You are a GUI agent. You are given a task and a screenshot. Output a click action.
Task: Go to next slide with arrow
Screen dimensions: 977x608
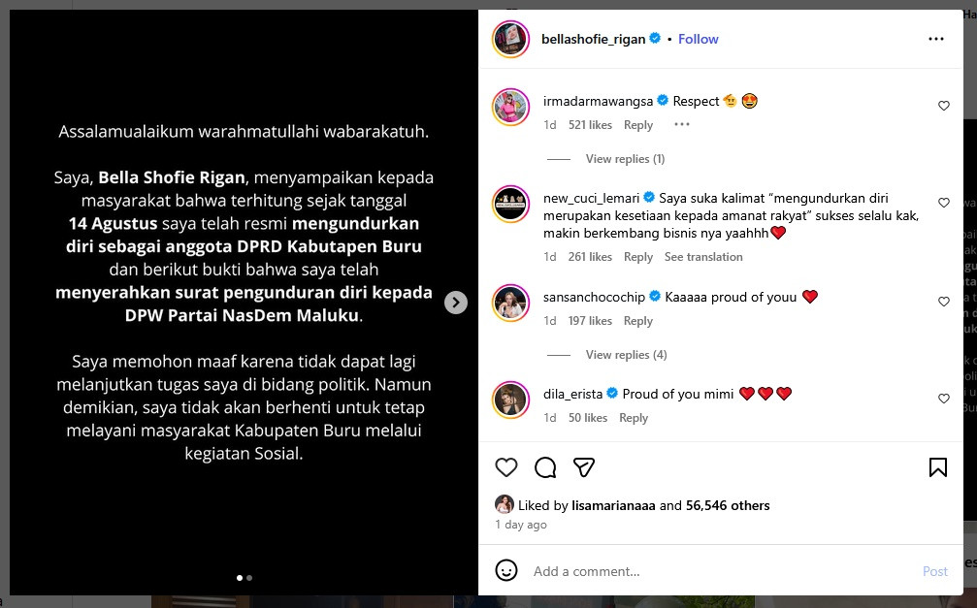coord(455,303)
